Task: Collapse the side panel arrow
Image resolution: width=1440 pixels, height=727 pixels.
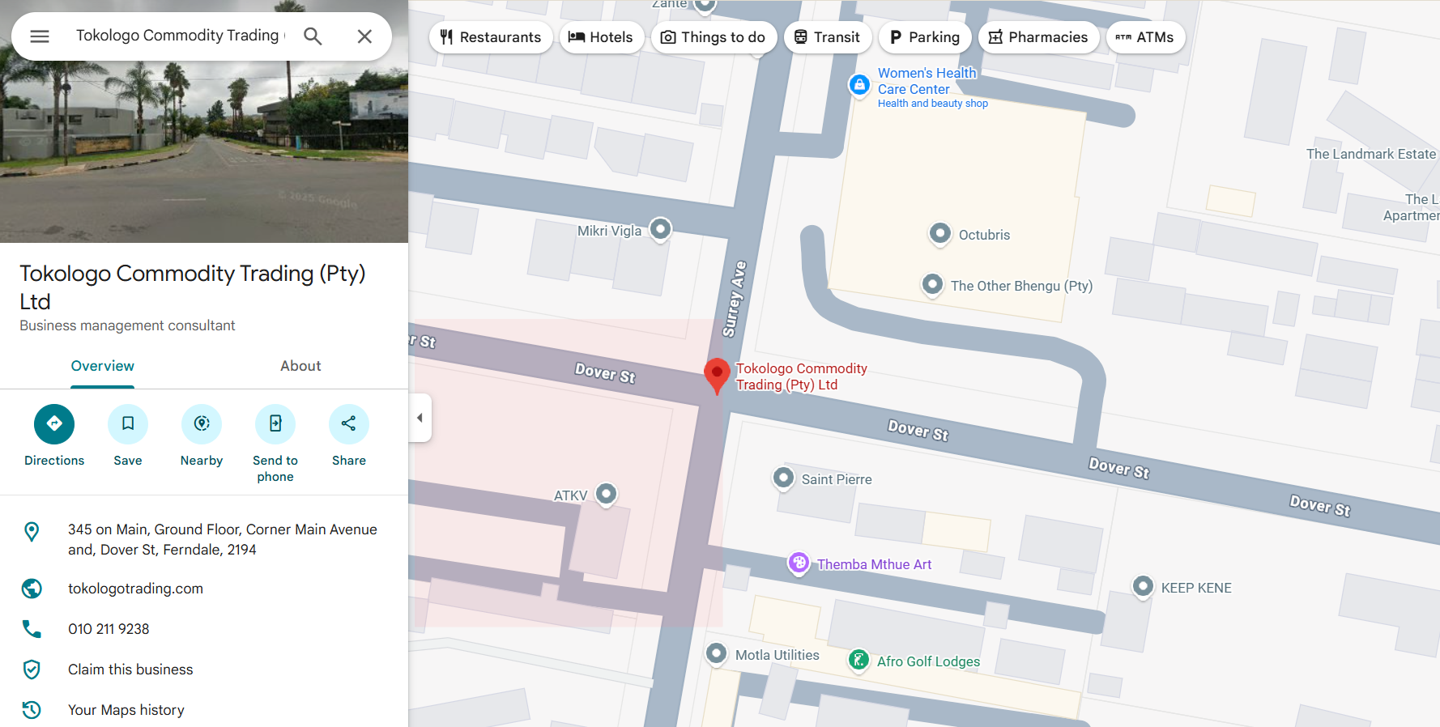Action: pos(420,418)
